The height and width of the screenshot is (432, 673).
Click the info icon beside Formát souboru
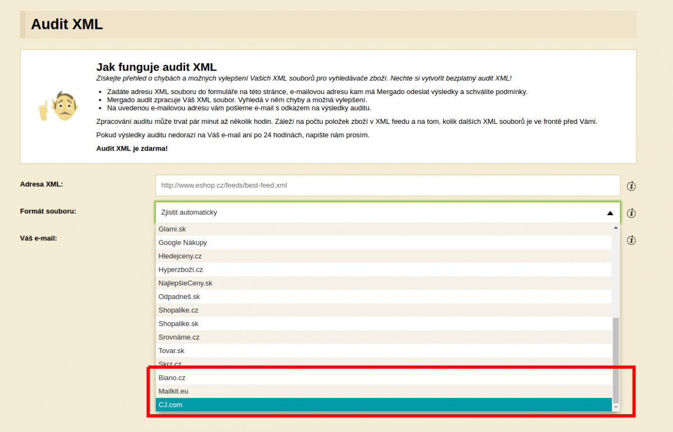631,213
